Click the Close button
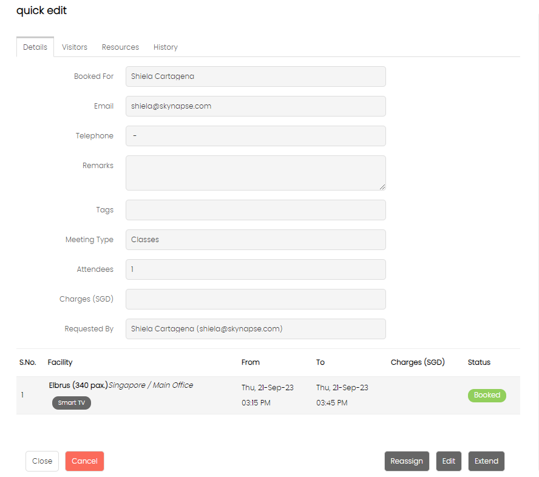Image resolution: width=539 pixels, height=477 pixels. click(42, 461)
